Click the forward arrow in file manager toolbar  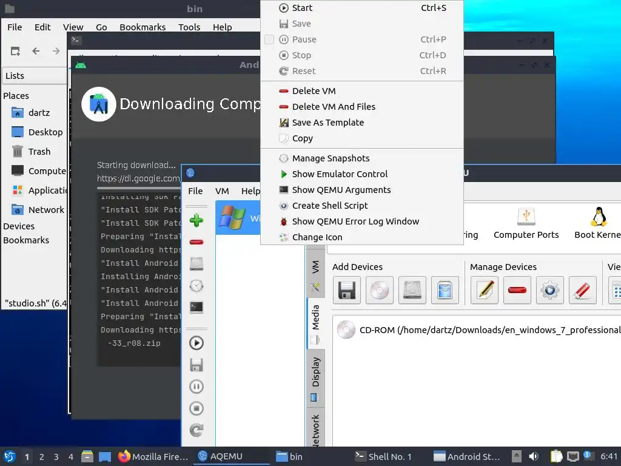click(x=56, y=51)
